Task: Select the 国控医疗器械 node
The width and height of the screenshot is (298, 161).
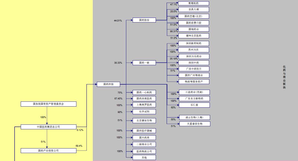Action: pos(144,131)
